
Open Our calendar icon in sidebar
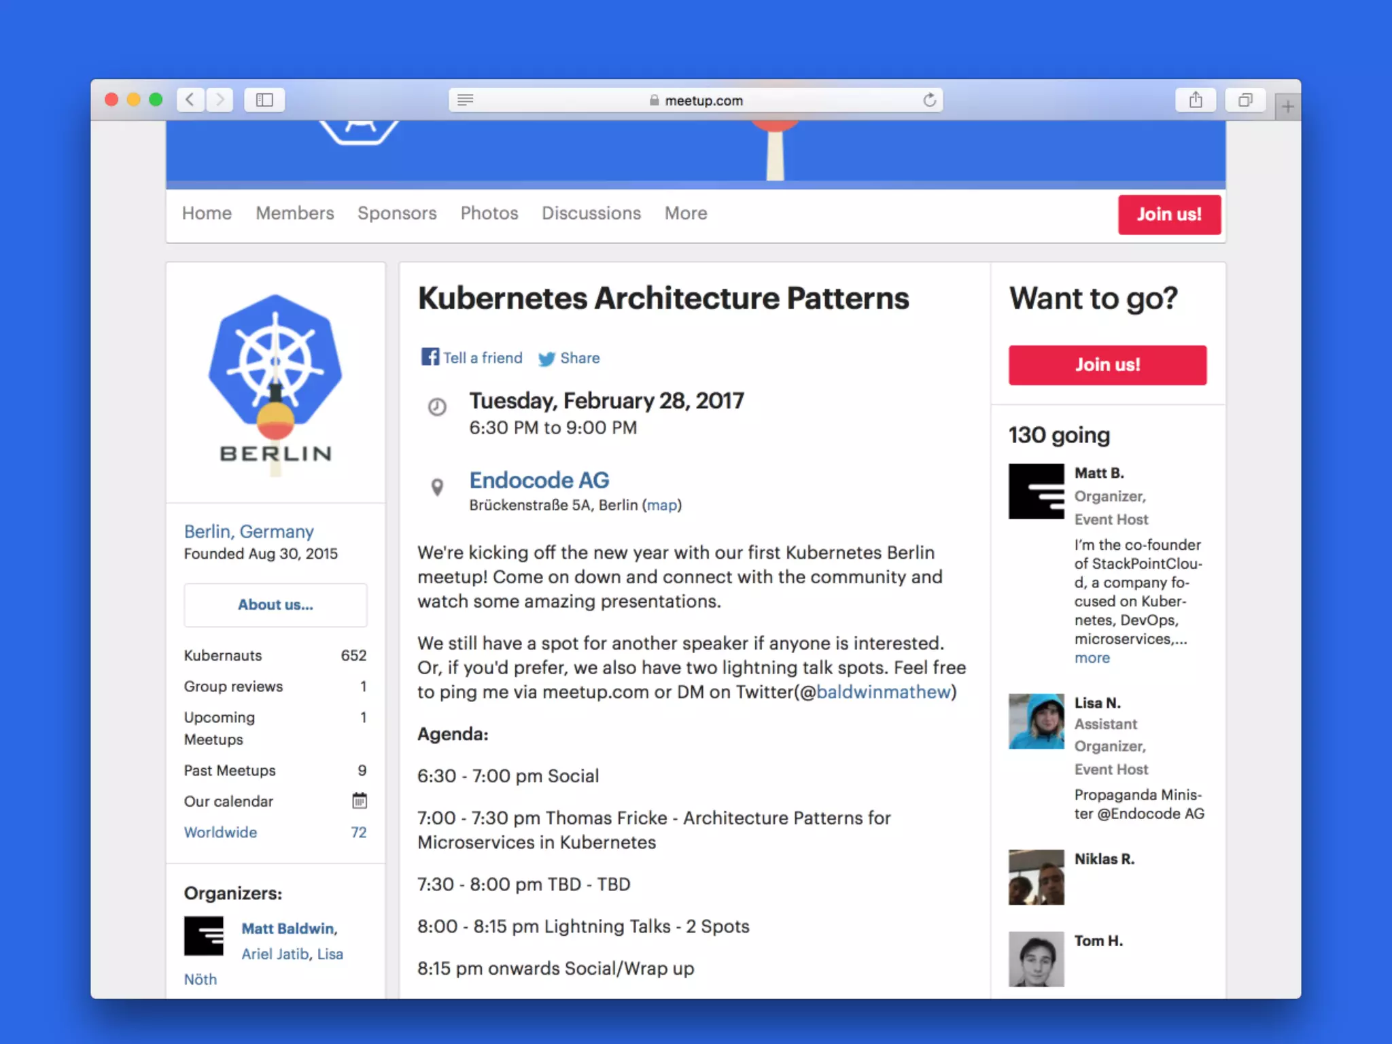(359, 801)
